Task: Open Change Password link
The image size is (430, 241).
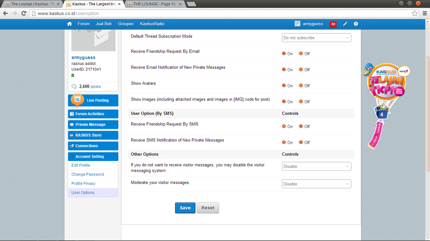Action: click(x=88, y=174)
